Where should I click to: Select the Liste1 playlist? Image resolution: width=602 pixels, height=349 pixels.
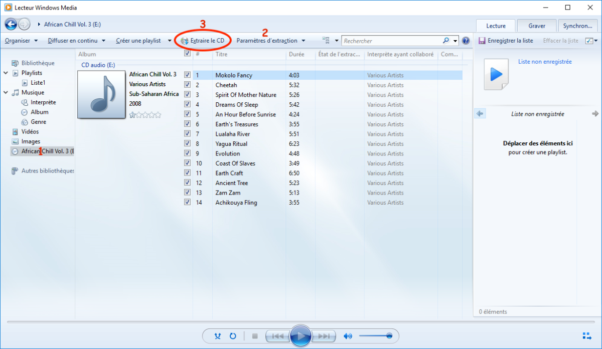coord(34,83)
